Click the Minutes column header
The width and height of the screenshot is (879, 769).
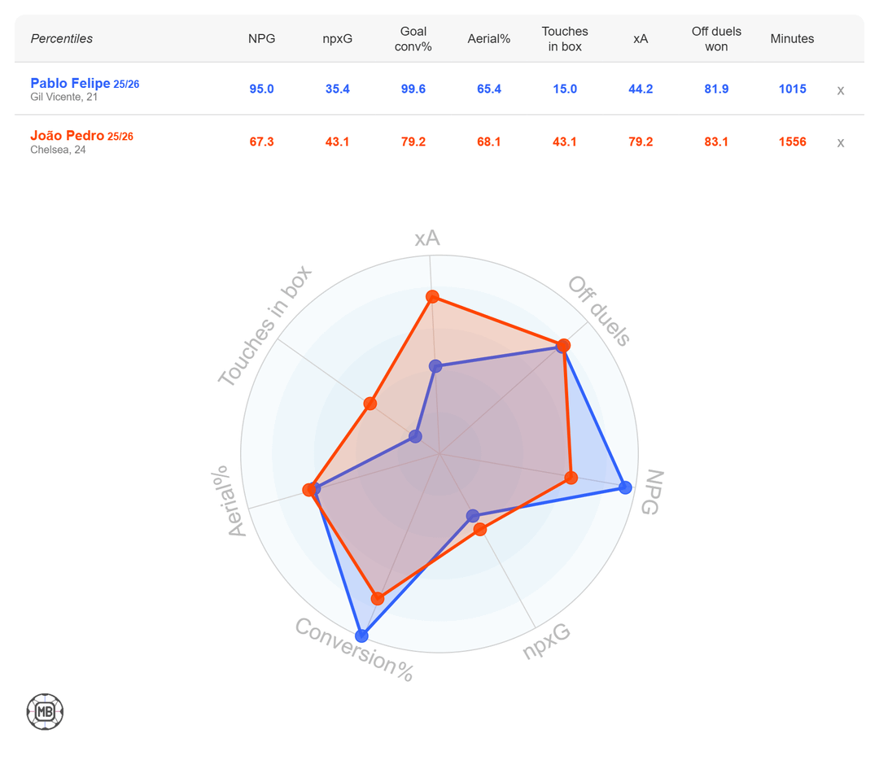click(792, 39)
